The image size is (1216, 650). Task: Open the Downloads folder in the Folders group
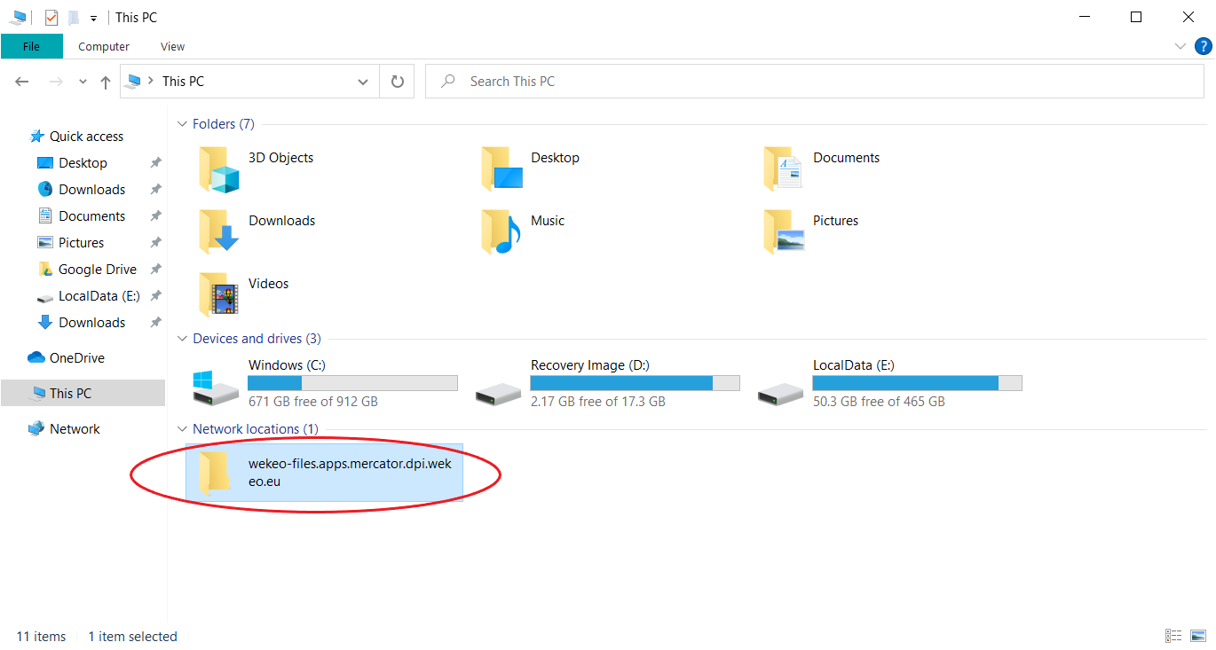coord(219,232)
